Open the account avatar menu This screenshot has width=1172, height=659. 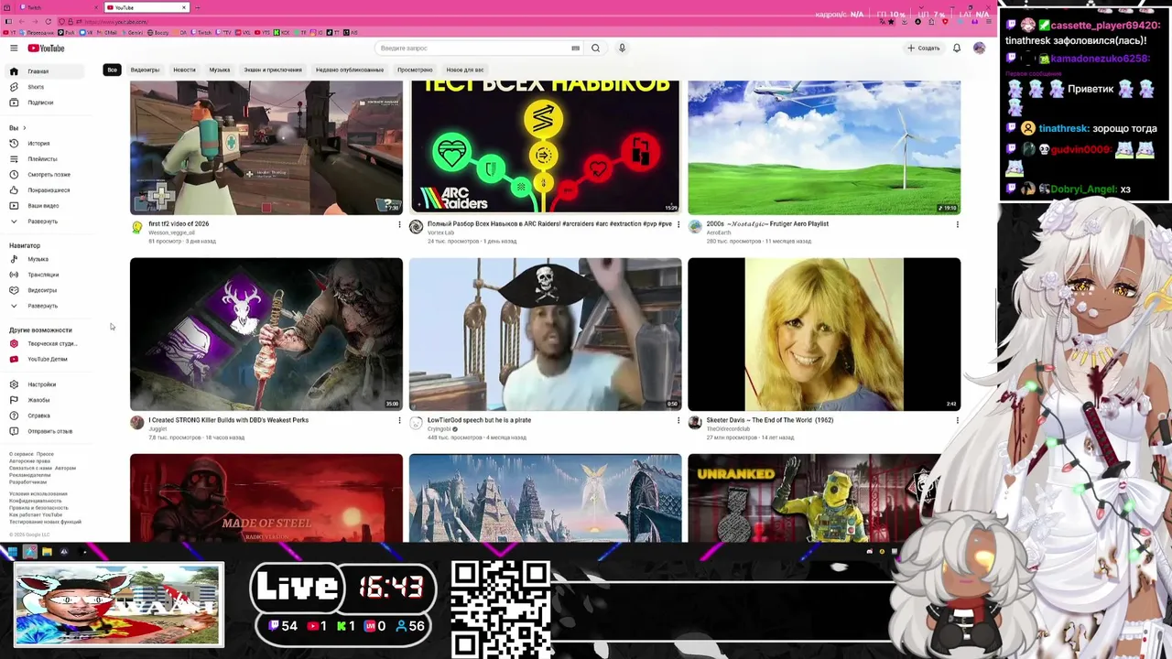[979, 48]
